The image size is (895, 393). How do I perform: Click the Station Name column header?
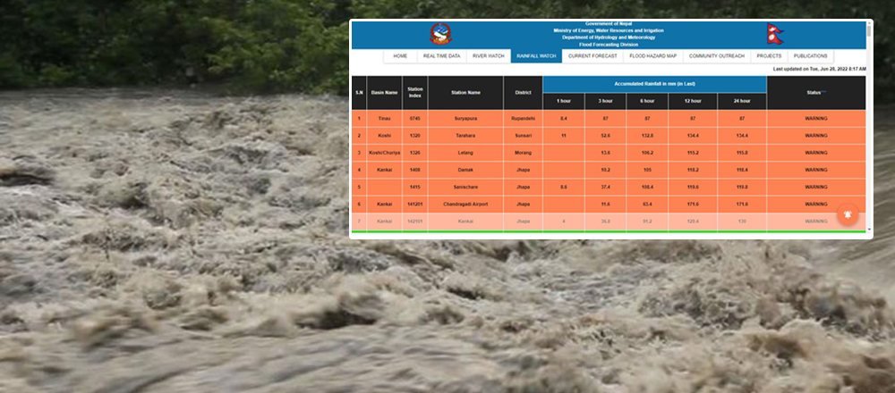(465, 93)
